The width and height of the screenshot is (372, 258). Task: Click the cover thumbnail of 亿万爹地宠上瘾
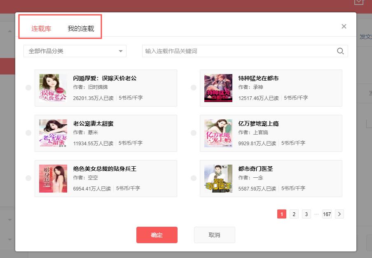coord(218,133)
